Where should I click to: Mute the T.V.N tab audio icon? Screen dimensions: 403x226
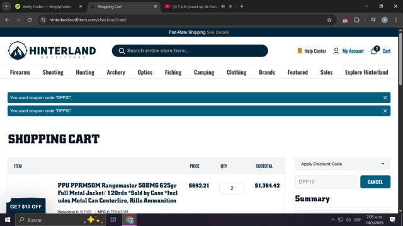tap(223, 6)
